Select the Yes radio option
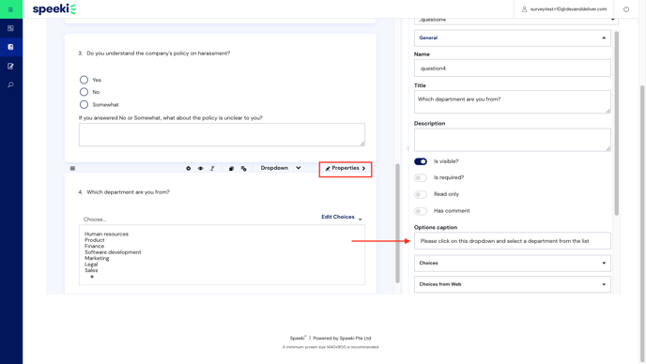The width and height of the screenshot is (646, 364). (84, 80)
